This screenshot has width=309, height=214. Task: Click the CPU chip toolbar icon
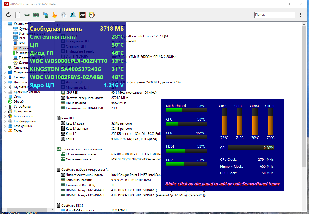[x=27, y=15]
